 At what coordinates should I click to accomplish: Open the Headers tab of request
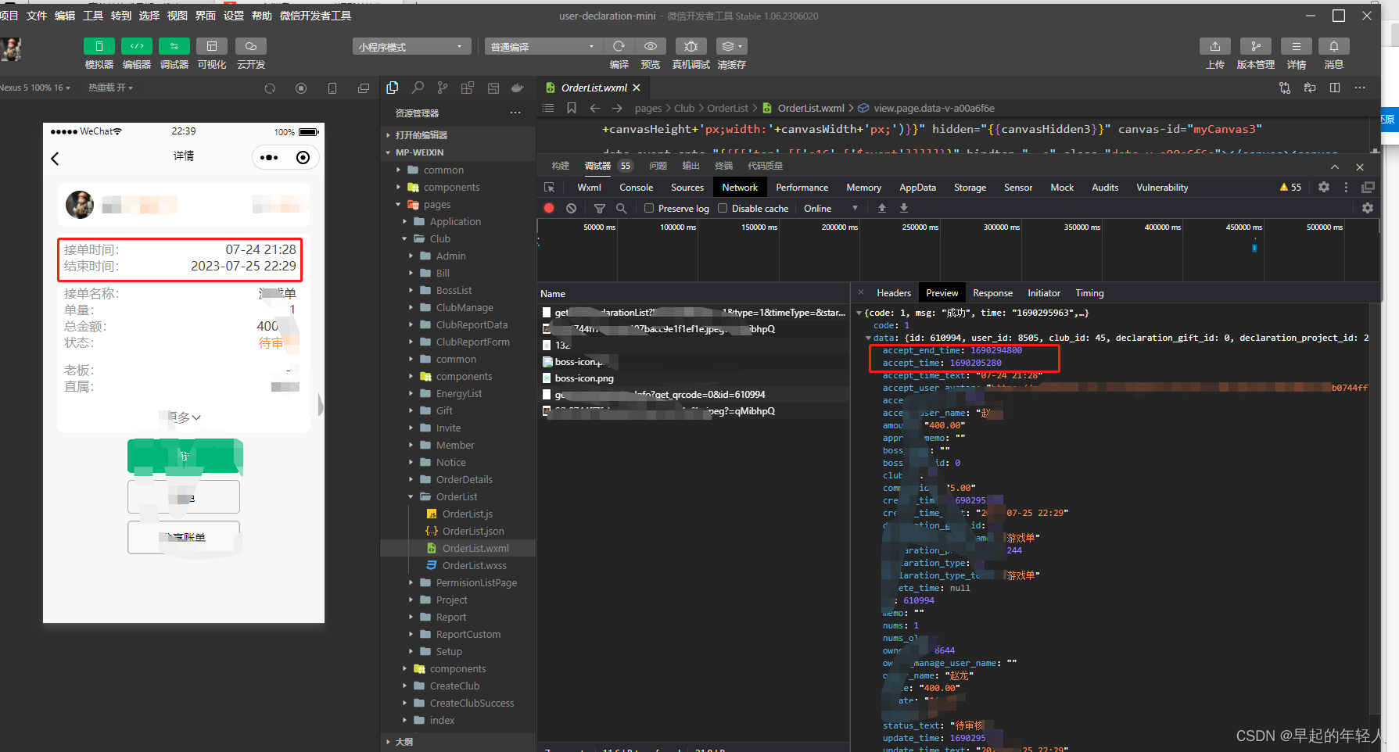pyautogui.click(x=894, y=293)
